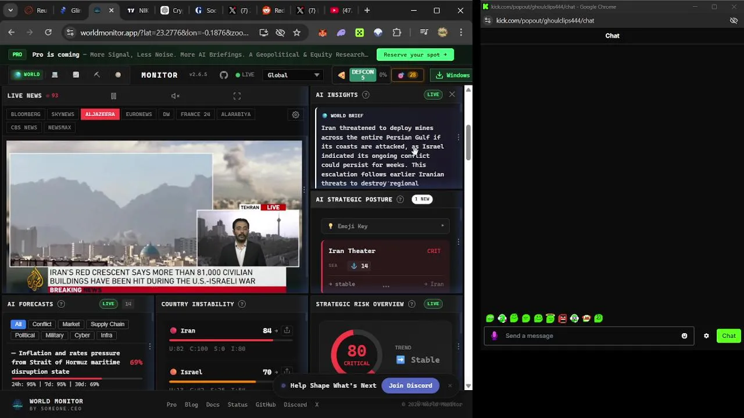This screenshot has height=418, width=744.
Task: Switch live news to France 24
Action: (x=195, y=114)
